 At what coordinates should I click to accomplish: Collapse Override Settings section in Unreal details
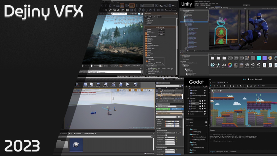pyautogui.click(x=157, y=148)
